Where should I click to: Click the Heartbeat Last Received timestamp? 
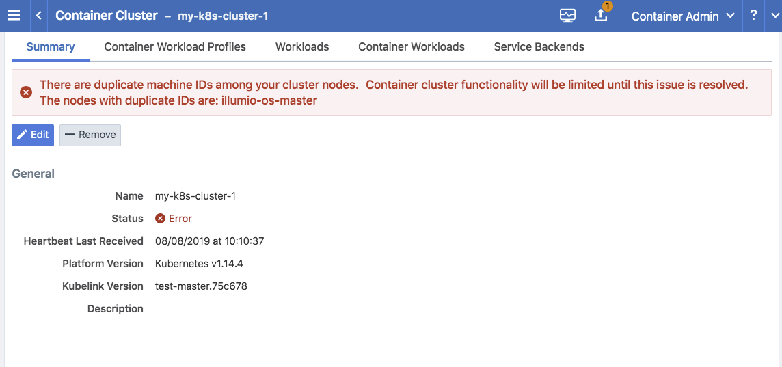(x=209, y=241)
